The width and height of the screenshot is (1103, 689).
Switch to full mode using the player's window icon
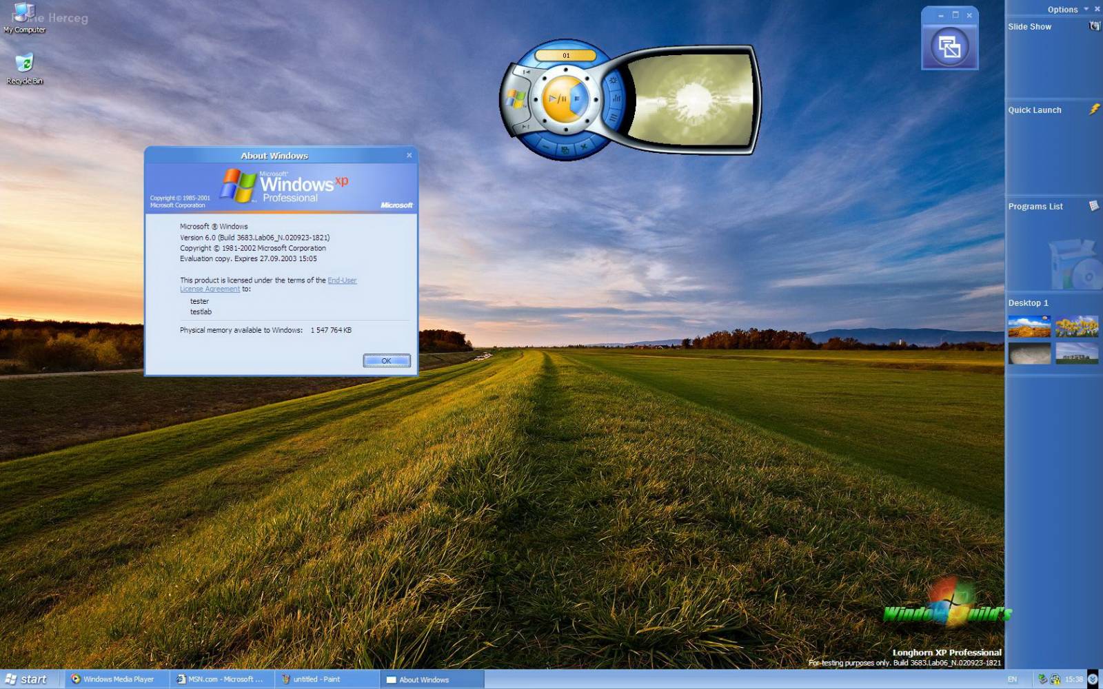tap(565, 150)
